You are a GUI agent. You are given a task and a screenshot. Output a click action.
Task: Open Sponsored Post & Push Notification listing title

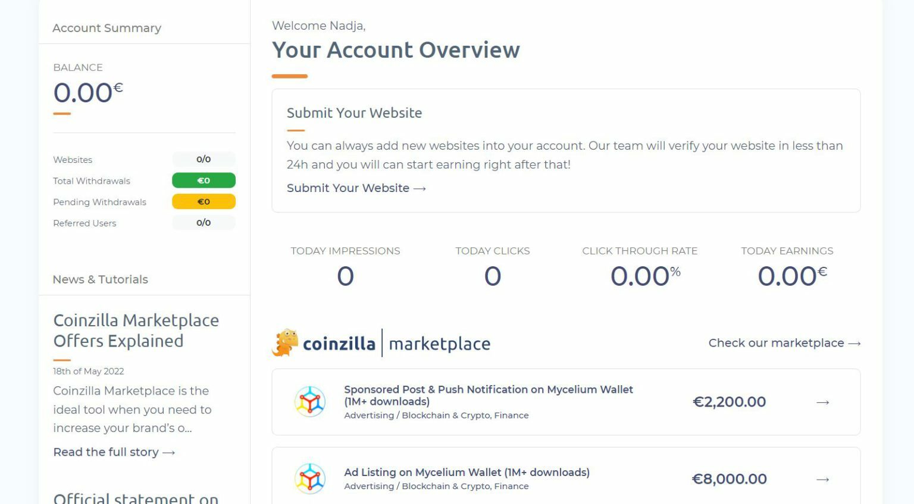coord(489,395)
